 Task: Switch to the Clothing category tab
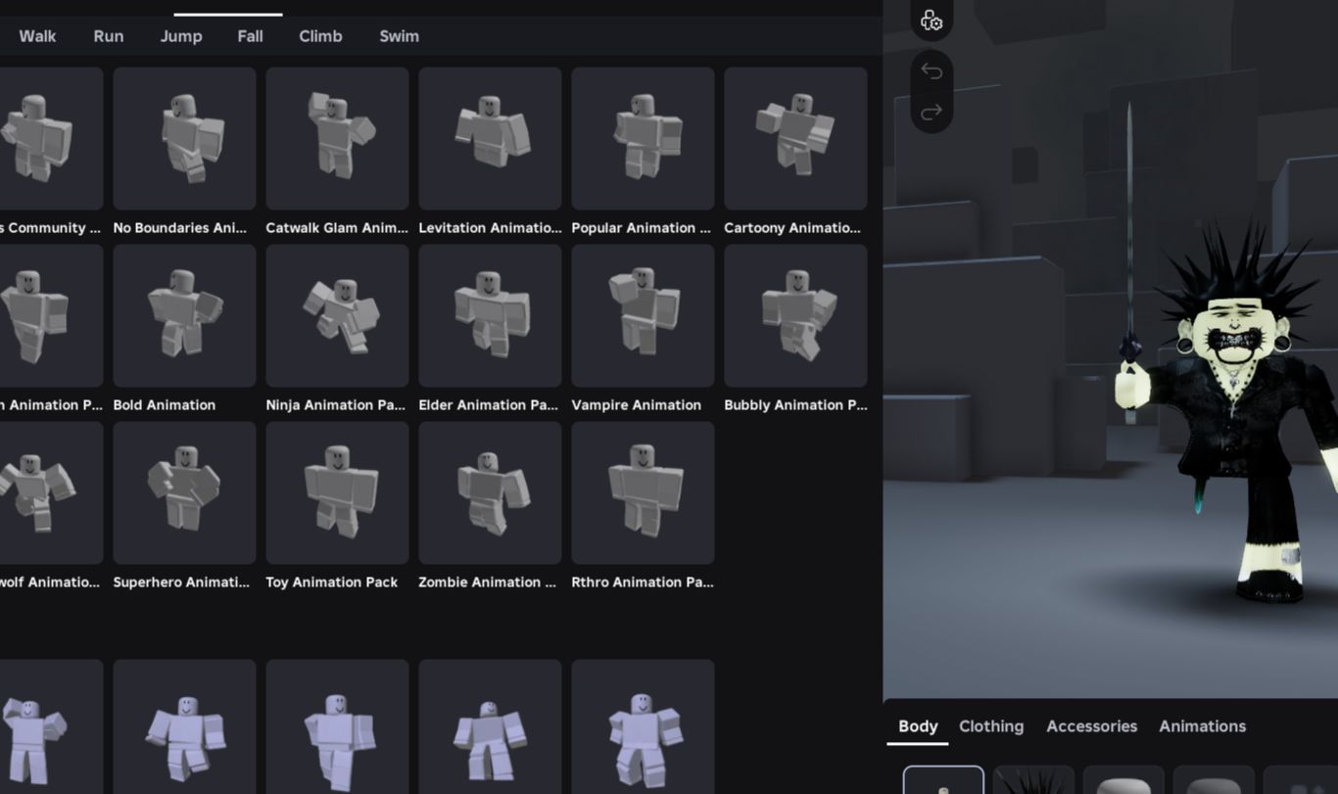991,726
